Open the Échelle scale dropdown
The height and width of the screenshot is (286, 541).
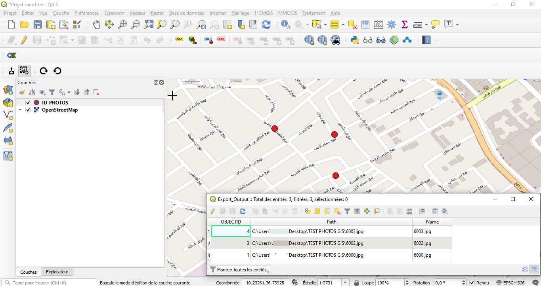point(345,283)
